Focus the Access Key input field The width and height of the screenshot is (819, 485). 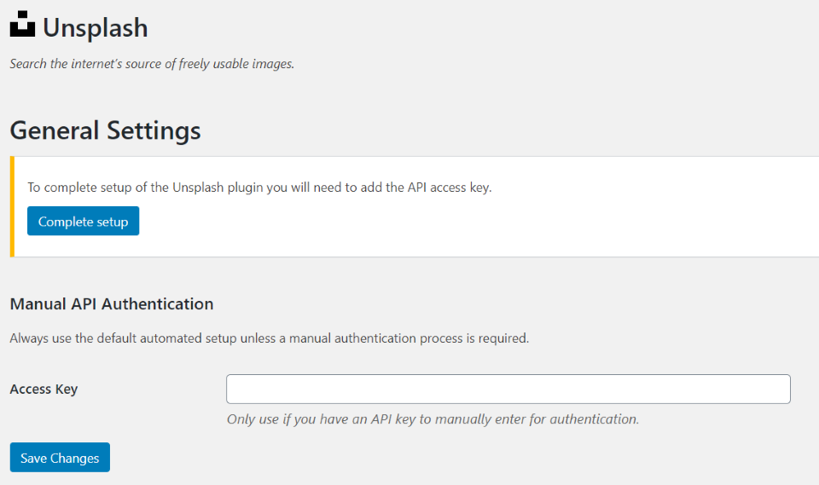pyautogui.click(x=508, y=389)
